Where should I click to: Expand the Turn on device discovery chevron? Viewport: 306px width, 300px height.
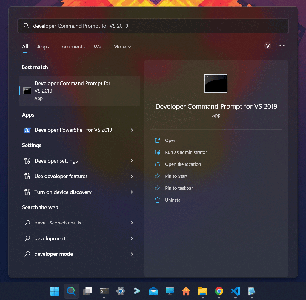[132, 192]
